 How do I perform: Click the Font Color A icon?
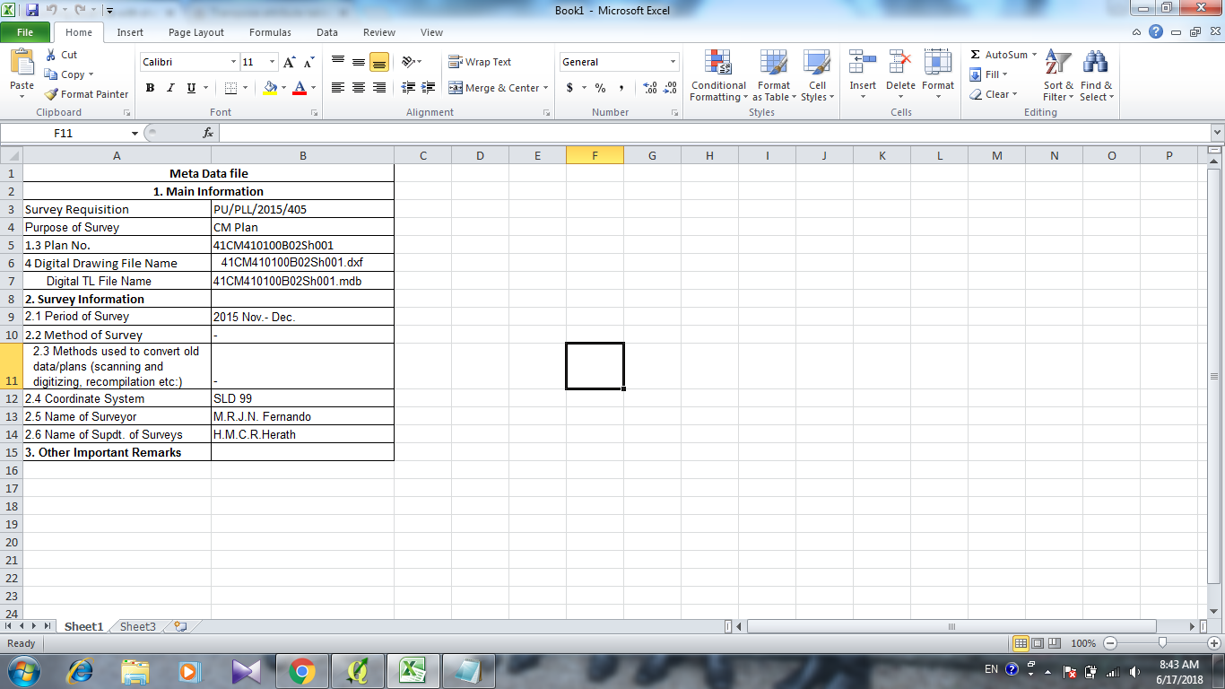click(x=300, y=88)
